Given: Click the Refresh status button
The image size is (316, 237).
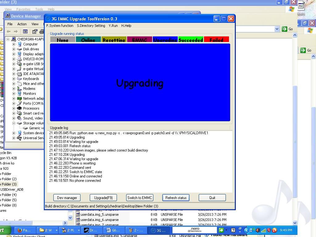Looking at the screenshot, I should point(176,198).
